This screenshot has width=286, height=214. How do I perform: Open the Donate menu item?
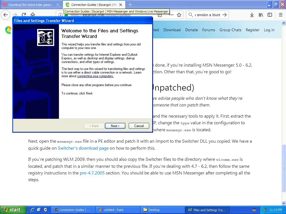[191, 30]
